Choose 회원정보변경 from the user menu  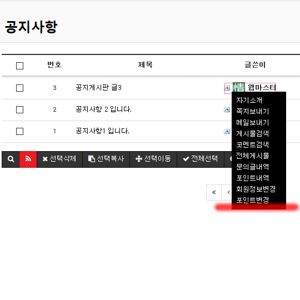(256, 189)
